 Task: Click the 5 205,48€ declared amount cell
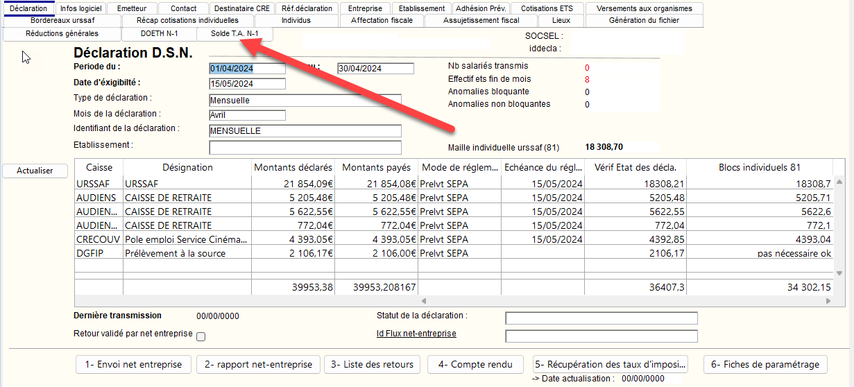click(x=293, y=198)
